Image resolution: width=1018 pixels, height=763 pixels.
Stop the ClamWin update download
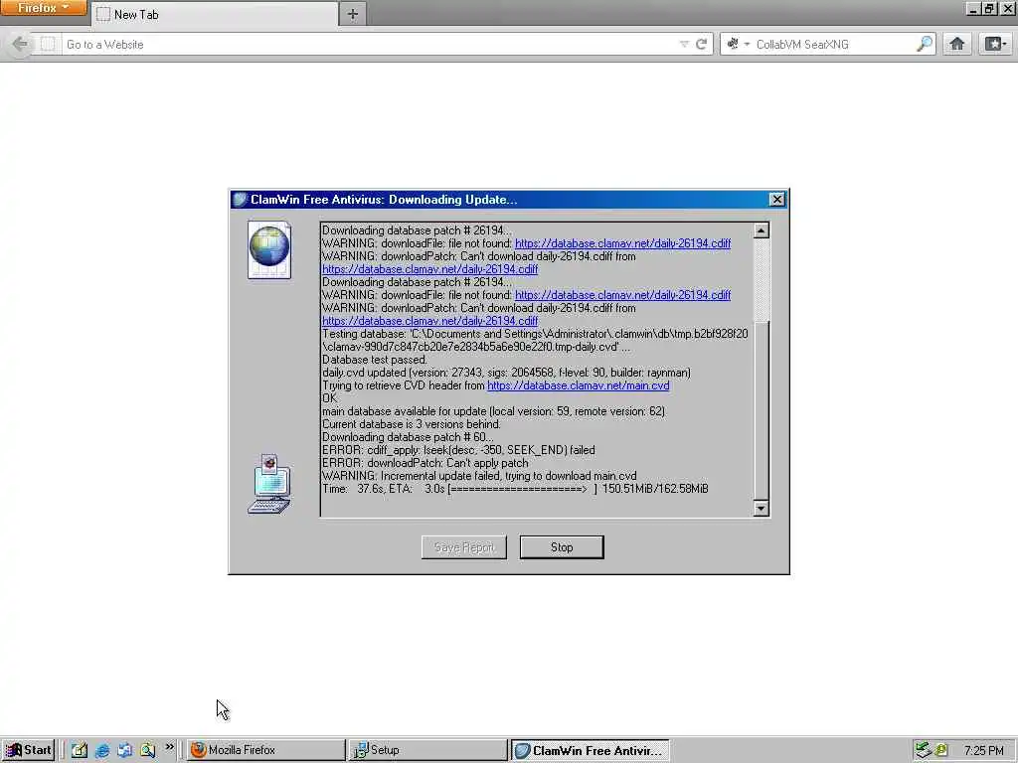click(562, 547)
